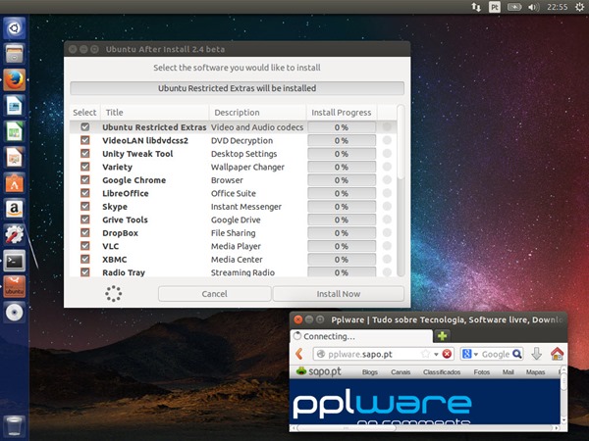Image resolution: width=589 pixels, height=441 pixels.
Task: Open the Trash in the dock
Action: coord(15,426)
